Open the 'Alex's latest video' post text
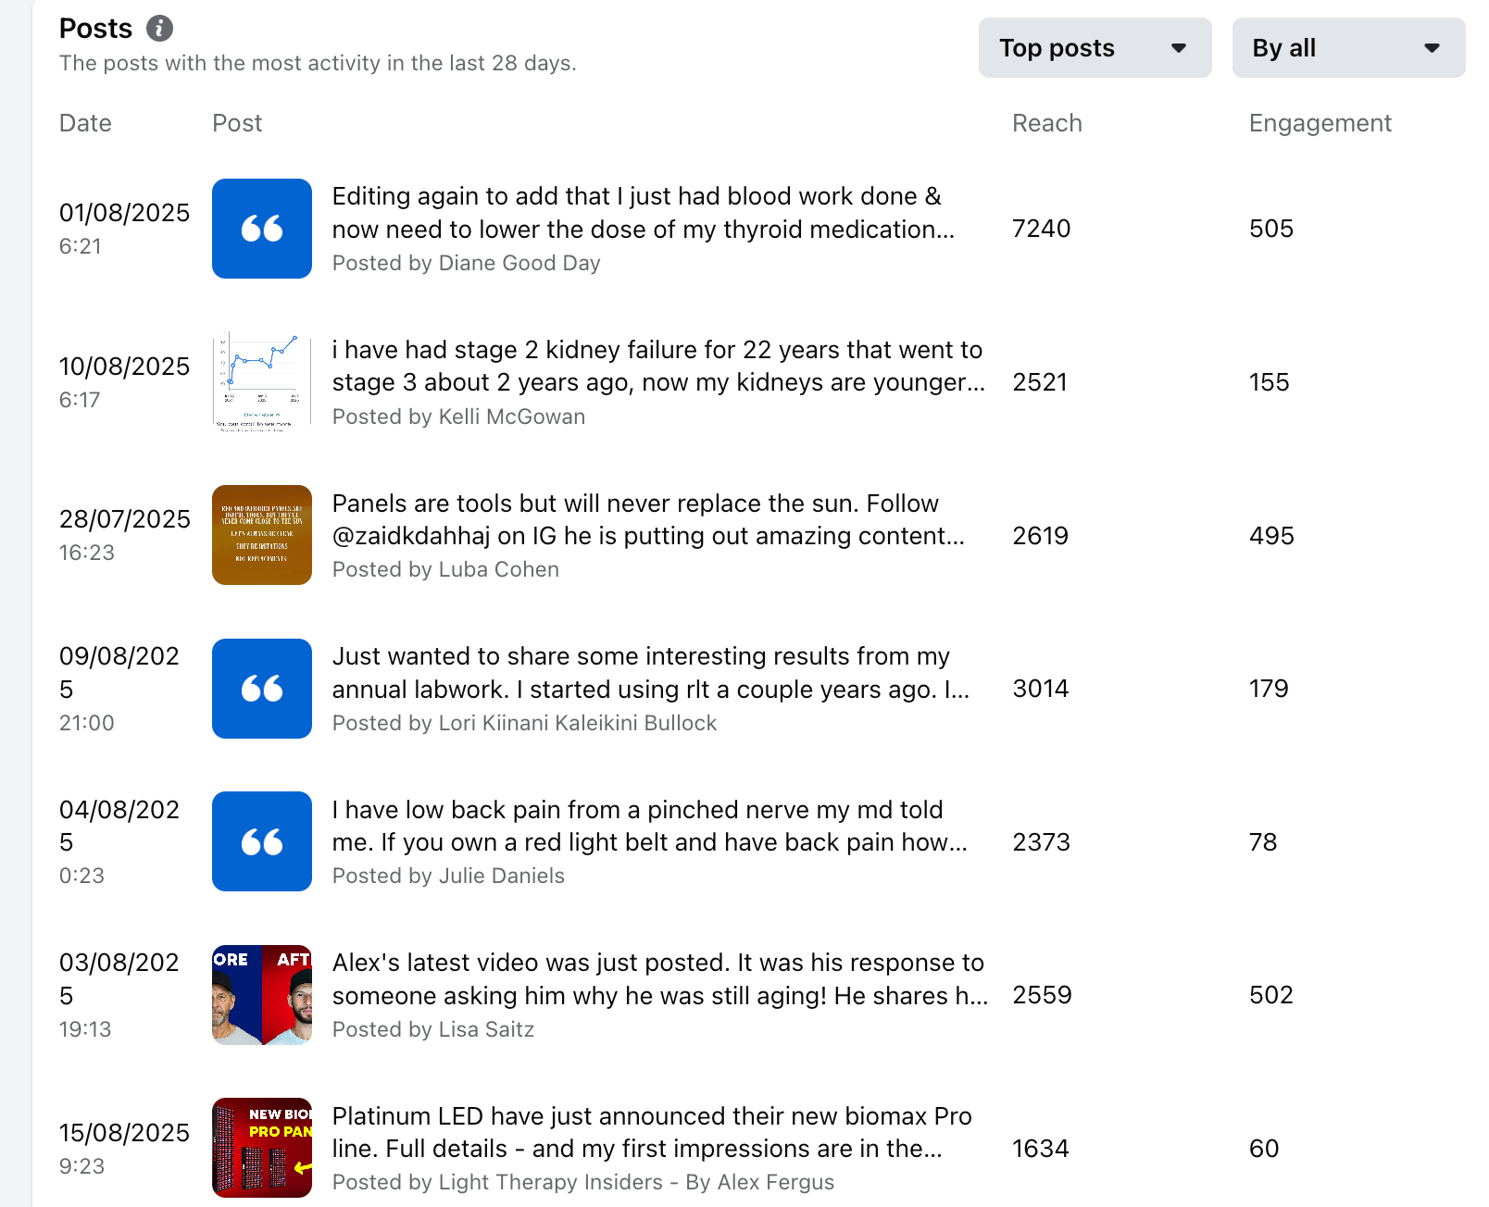The image size is (1489, 1207). pyautogui.click(x=659, y=979)
